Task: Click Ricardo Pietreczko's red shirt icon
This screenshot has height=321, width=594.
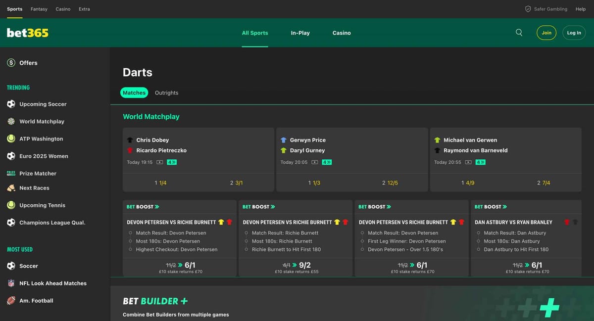Action: (130, 150)
